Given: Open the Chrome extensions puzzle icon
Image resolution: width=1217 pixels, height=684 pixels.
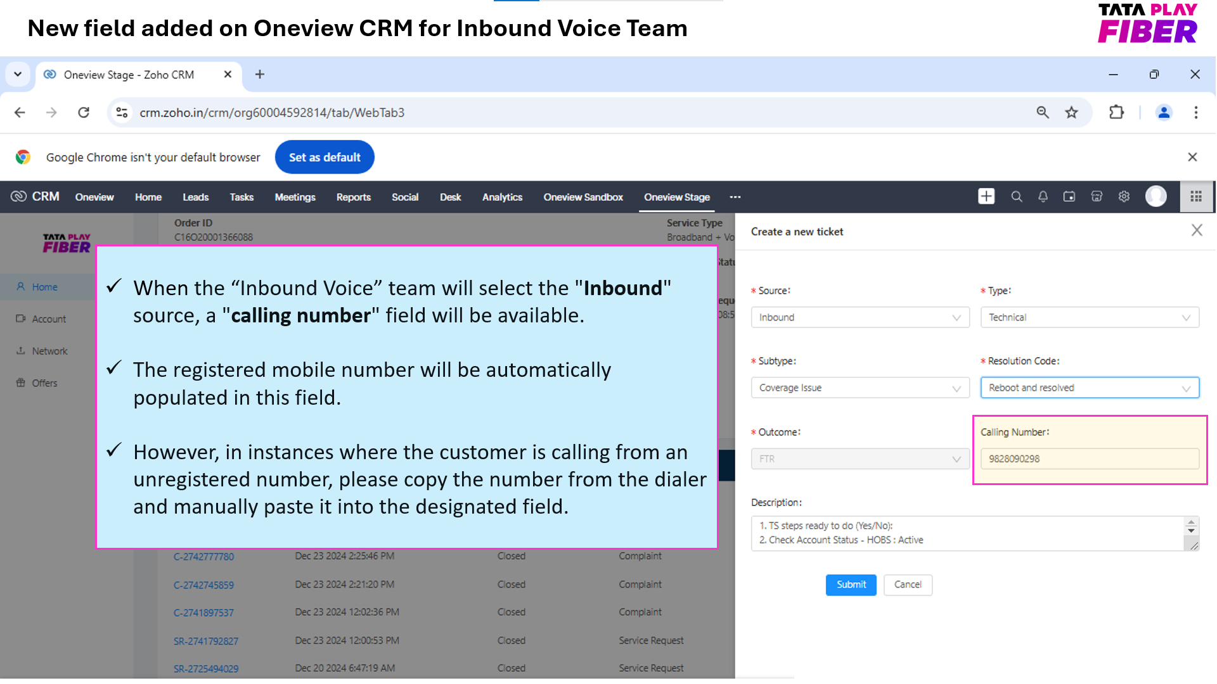Looking at the screenshot, I should [1116, 113].
